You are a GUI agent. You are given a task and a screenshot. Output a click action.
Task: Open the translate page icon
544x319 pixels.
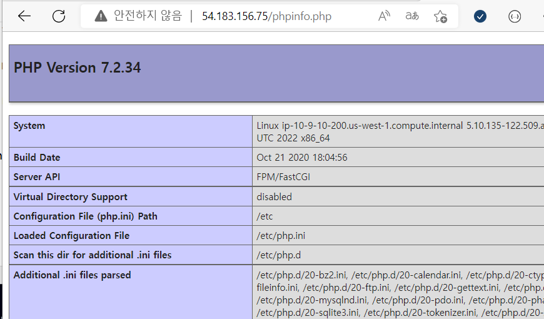pos(412,16)
